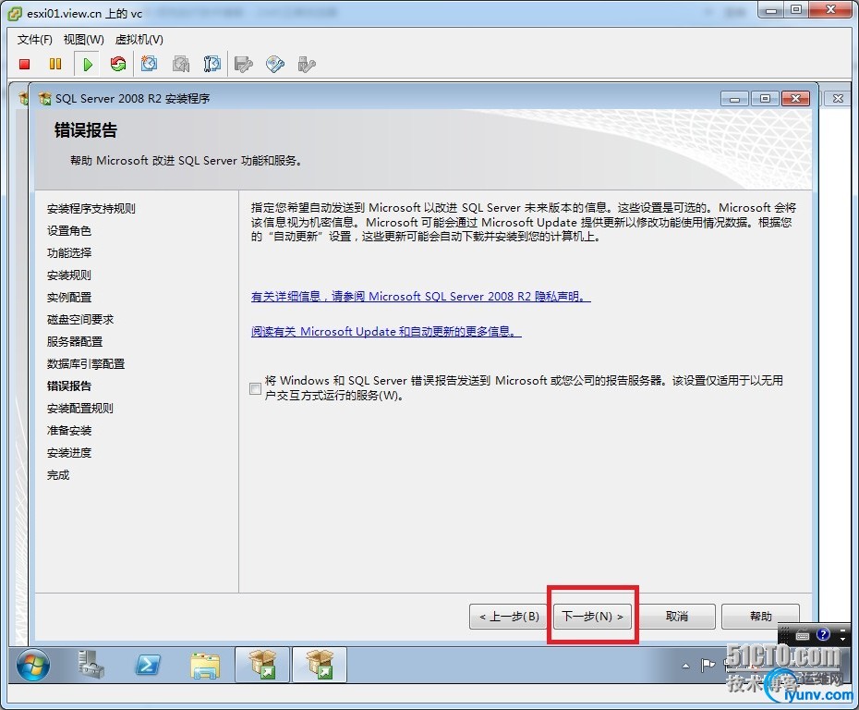The width and height of the screenshot is (859, 710).
Task: Close the SQL Server setup window
Action: [796, 99]
